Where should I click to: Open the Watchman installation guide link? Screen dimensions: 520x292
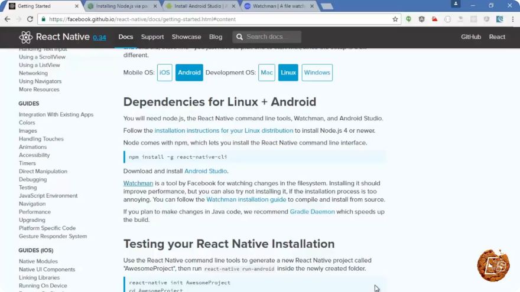point(246,199)
